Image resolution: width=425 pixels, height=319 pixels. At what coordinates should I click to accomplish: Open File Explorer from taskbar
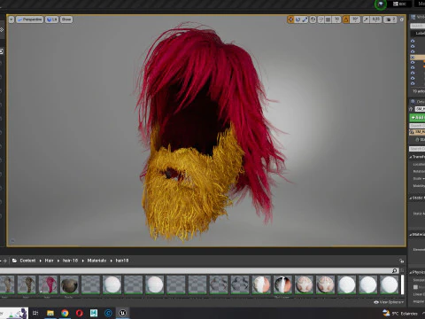pyautogui.click(x=50, y=313)
